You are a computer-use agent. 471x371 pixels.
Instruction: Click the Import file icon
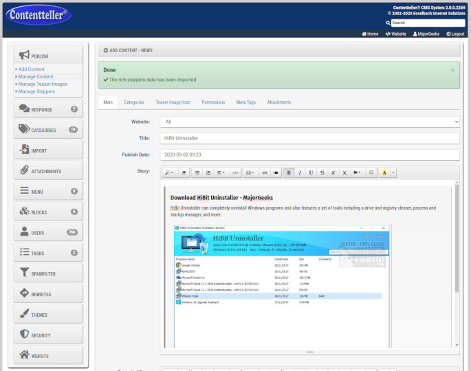coord(24,149)
